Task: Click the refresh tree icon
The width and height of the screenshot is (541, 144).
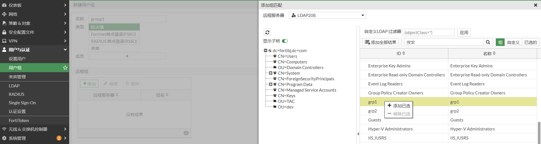Action: 267,32
